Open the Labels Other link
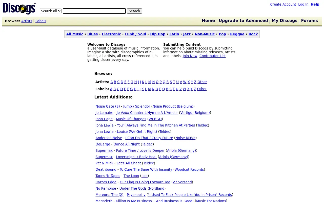Image resolution: width=324 pixels, height=202 pixels. 202,89
